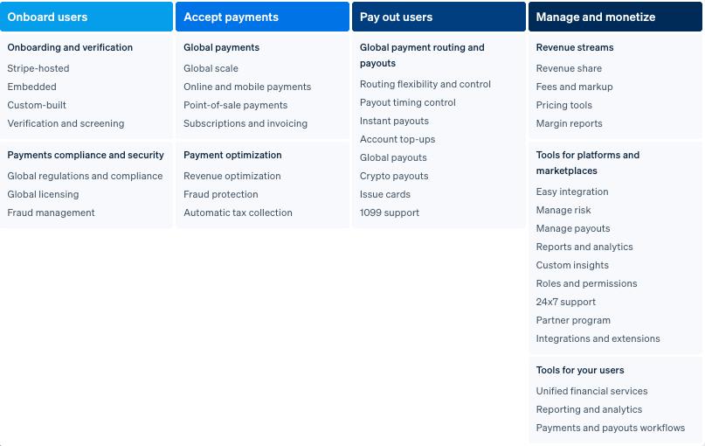Click the Pay out users header
The width and height of the screenshot is (705, 446).
pyautogui.click(x=439, y=17)
